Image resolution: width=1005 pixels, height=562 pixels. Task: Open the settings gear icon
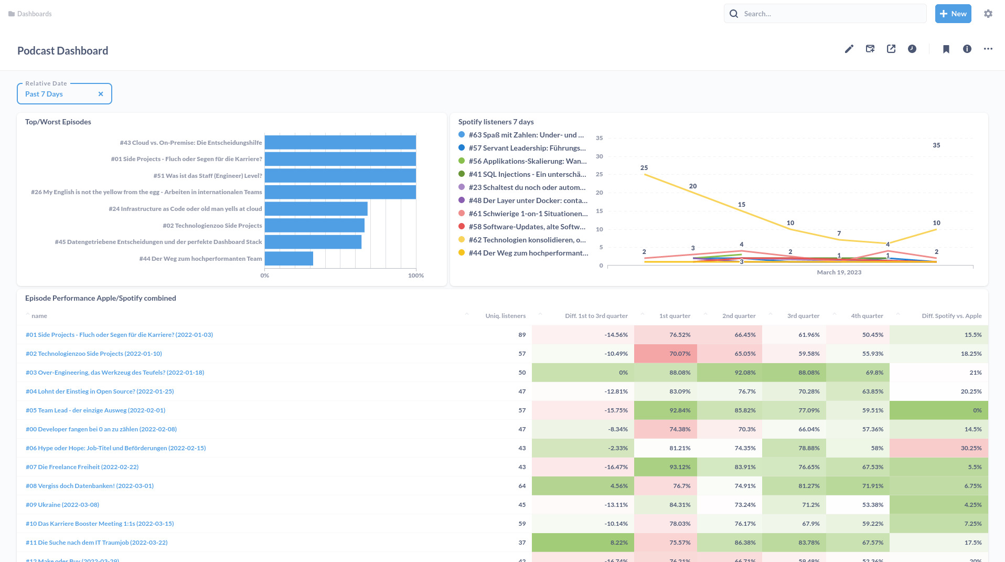click(x=988, y=14)
